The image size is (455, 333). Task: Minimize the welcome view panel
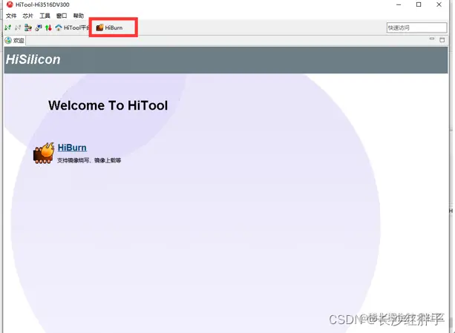pos(432,39)
